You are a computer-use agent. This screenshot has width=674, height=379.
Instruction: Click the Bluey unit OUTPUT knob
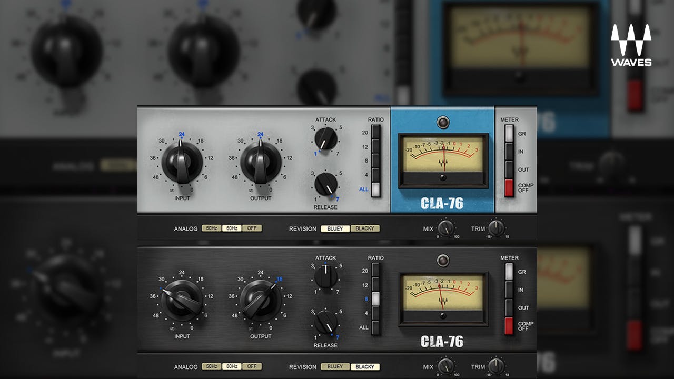pos(261,163)
